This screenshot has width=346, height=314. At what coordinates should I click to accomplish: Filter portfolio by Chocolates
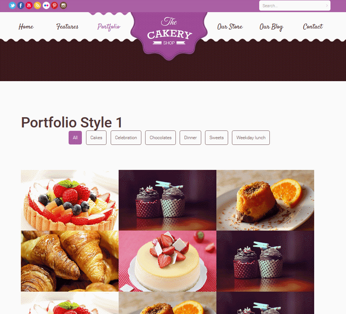[x=160, y=138]
